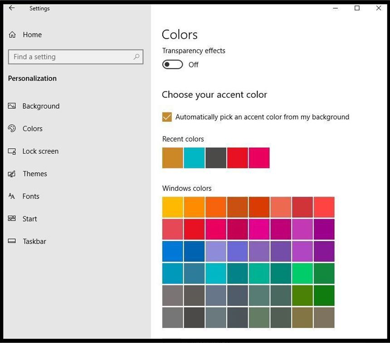Click the back arrow icon in Settings

pos(12,8)
